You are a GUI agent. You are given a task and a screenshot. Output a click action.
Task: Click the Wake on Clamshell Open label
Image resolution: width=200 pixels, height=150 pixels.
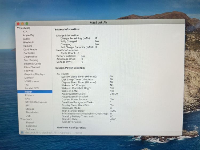click(76, 88)
